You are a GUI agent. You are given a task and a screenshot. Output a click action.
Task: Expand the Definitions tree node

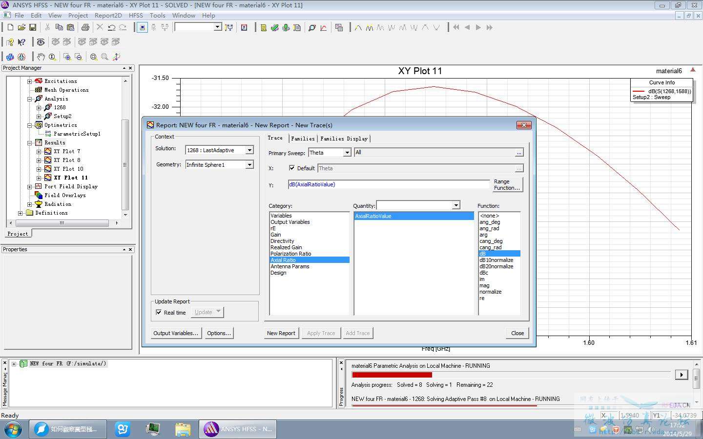coord(20,213)
